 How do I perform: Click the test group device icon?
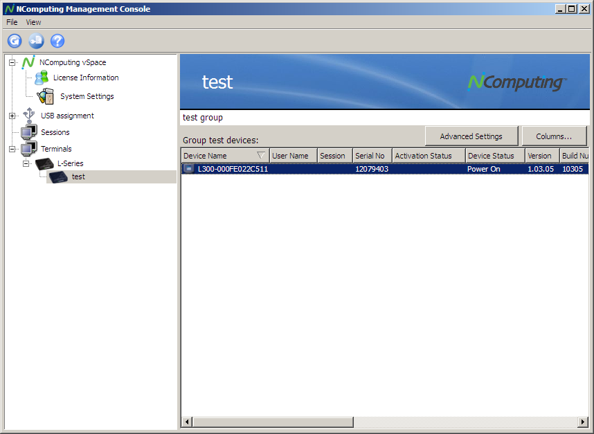(x=58, y=177)
